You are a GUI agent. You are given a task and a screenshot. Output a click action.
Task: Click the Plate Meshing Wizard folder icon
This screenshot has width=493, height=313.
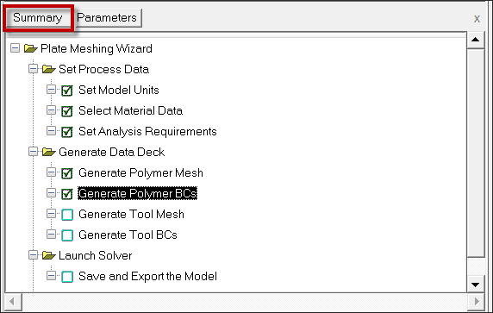30,49
